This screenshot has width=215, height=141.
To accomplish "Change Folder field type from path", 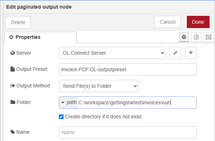I will pos(69,103).
